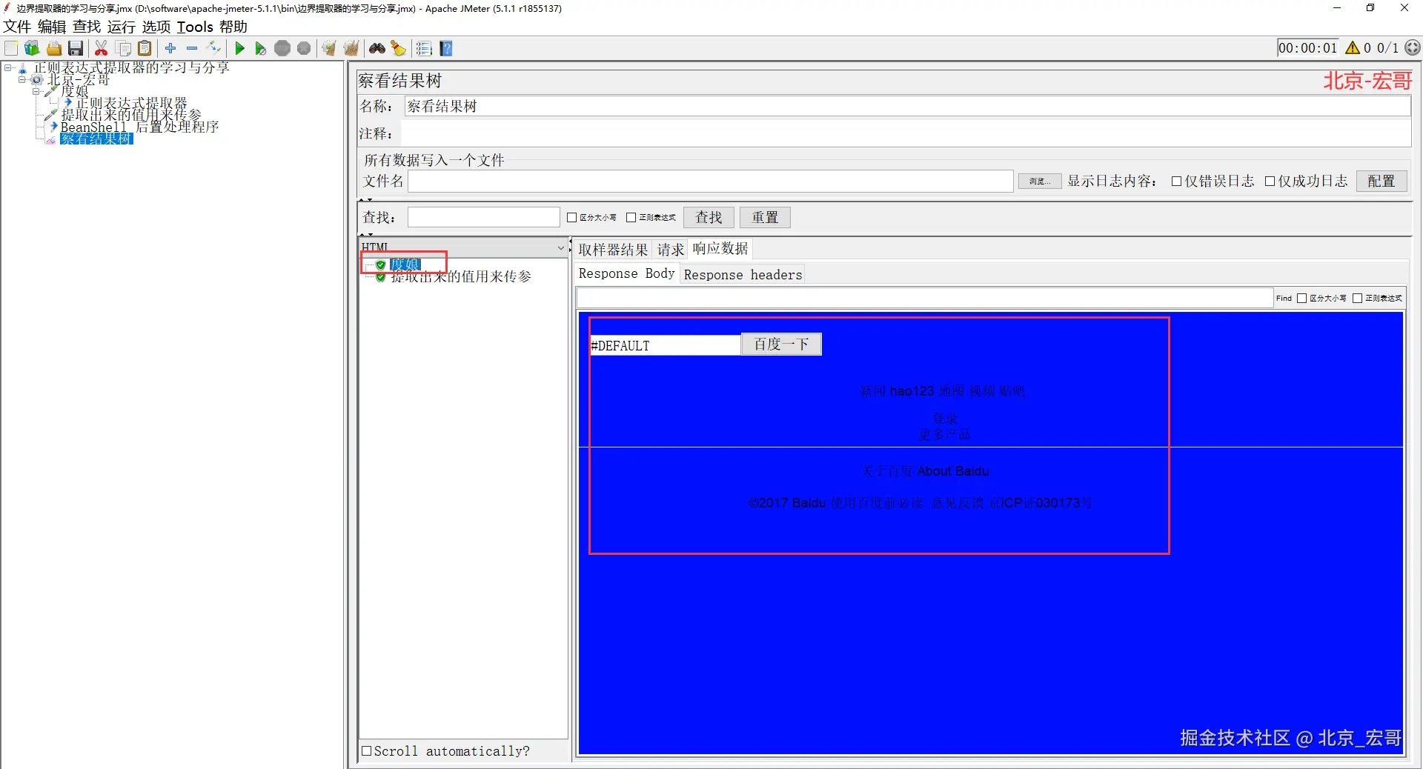The width and height of the screenshot is (1423, 769).
Task: Switch to 响应数据 tab
Action: click(x=720, y=248)
